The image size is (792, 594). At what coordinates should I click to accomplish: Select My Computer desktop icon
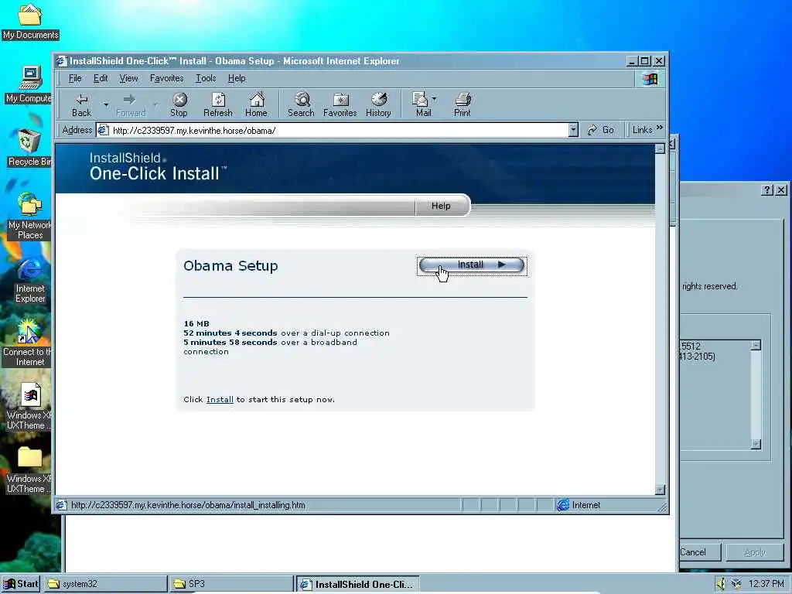(29, 84)
